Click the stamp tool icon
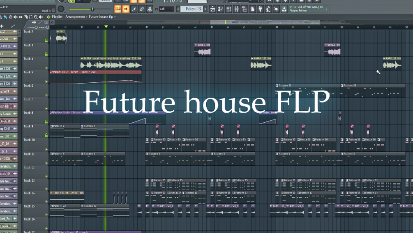The width and height of the screenshot is (413, 233). click(x=149, y=9)
